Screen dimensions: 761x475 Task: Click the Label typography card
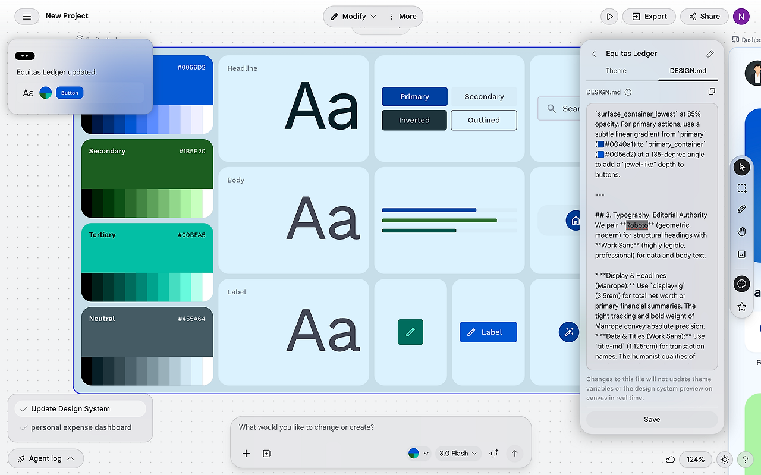click(295, 332)
